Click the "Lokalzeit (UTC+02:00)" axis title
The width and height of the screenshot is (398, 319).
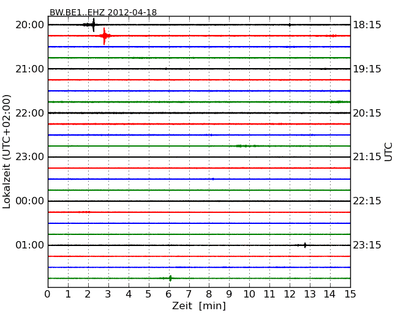[x=7, y=152]
